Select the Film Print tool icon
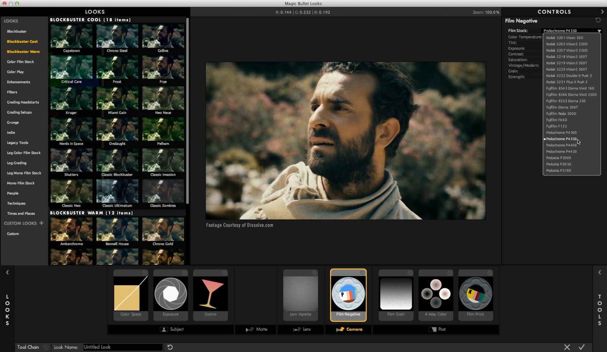This screenshot has height=352, width=607. (x=475, y=294)
